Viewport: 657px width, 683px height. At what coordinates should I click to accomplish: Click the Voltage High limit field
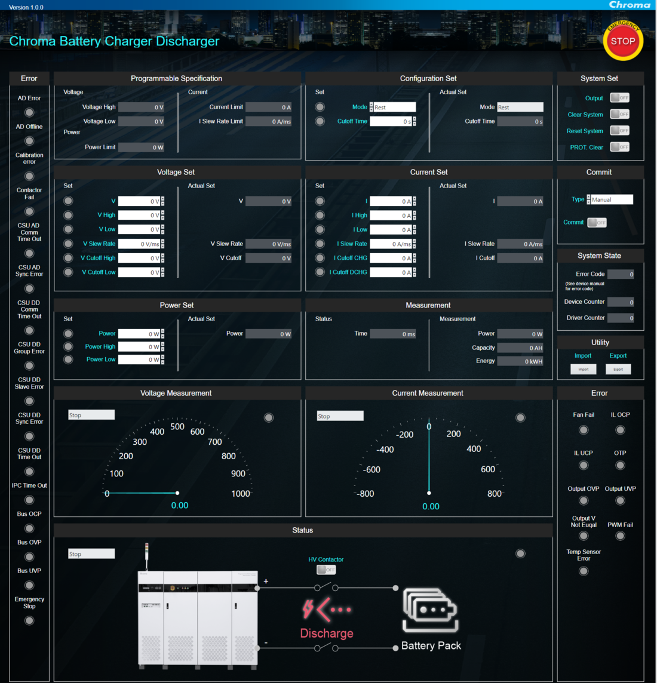click(141, 107)
